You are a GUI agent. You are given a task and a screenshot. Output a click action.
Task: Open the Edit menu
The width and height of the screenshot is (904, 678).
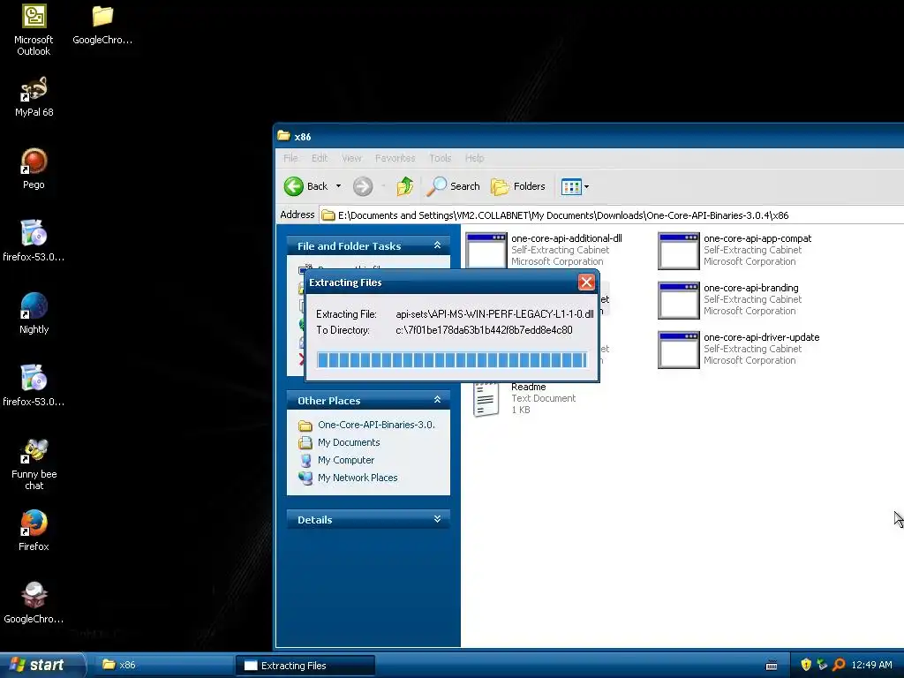(320, 158)
